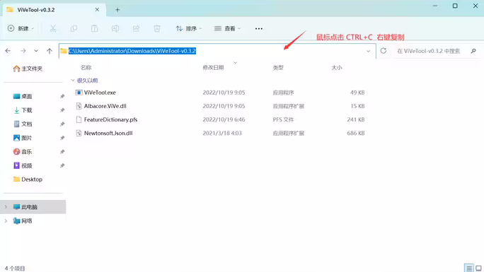Open 下载 in the sidebar
This screenshot has height=272, width=484.
pos(23,110)
